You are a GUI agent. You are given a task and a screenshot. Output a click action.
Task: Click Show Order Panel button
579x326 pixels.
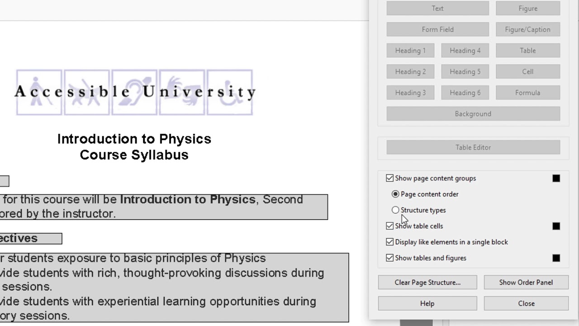coord(526,282)
